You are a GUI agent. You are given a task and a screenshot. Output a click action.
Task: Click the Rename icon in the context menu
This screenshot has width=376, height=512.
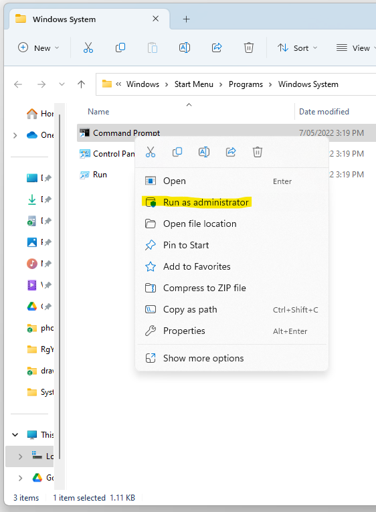[204, 152]
